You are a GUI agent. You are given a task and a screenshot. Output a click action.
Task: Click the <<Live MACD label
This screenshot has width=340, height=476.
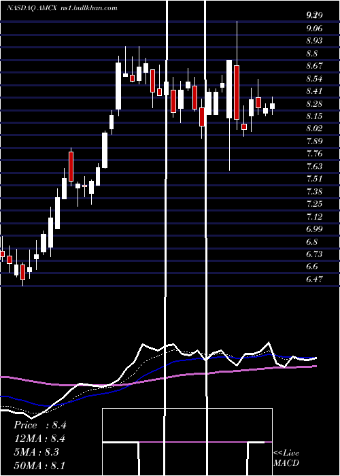click(286, 458)
